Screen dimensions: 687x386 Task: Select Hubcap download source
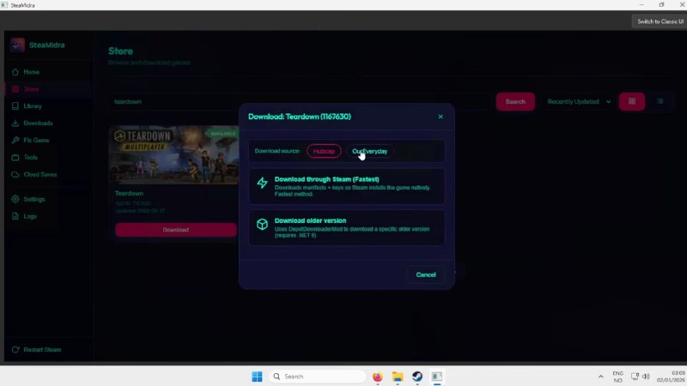324,151
